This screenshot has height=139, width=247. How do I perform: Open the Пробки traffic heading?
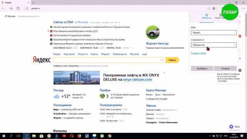pyautogui.click(x=105, y=90)
